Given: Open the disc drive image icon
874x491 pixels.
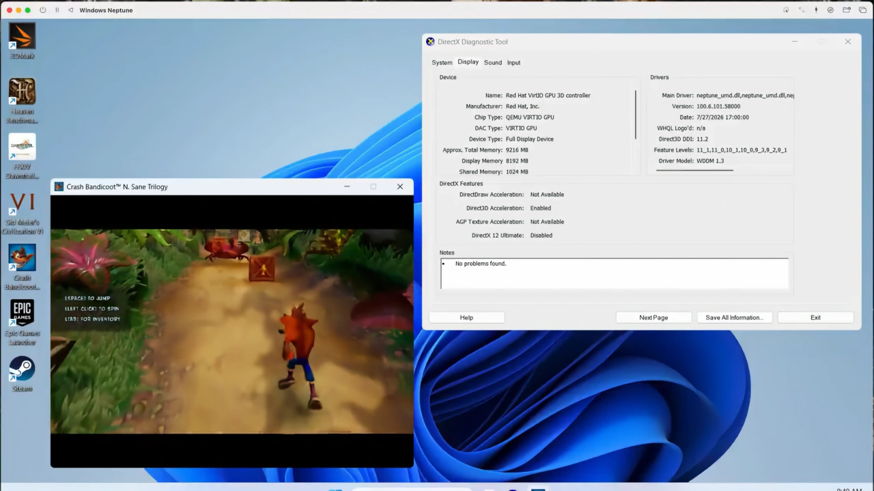Looking at the screenshot, I should (x=830, y=10).
